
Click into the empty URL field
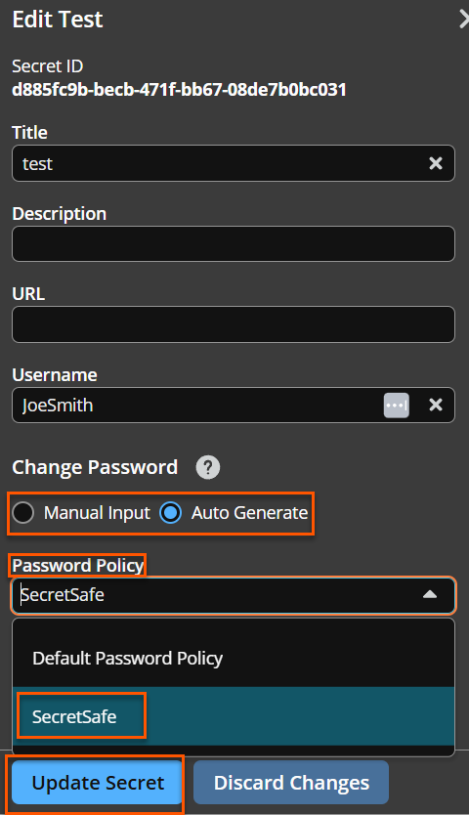(233, 324)
